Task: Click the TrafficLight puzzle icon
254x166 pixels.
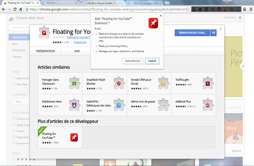Action: 208,83
